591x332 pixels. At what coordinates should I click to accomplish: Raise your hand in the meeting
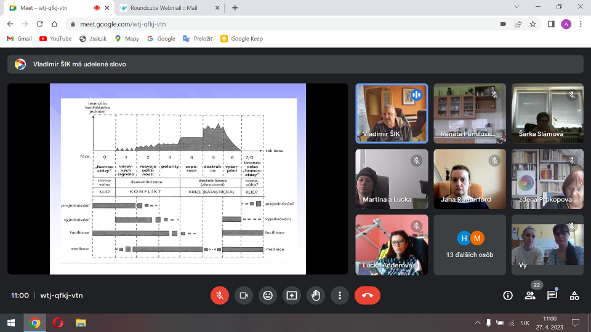[316, 295]
